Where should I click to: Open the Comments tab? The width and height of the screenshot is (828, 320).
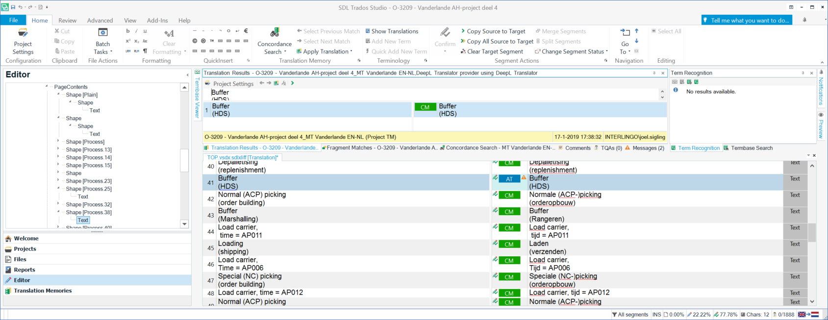(x=574, y=148)
